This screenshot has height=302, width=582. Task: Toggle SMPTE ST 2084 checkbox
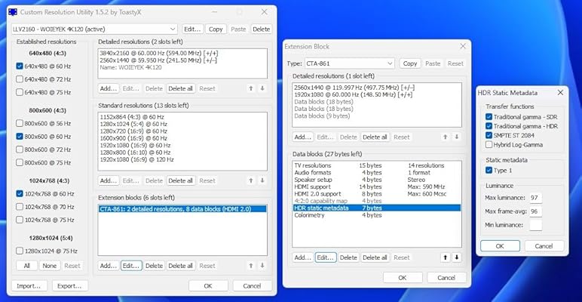490,134
